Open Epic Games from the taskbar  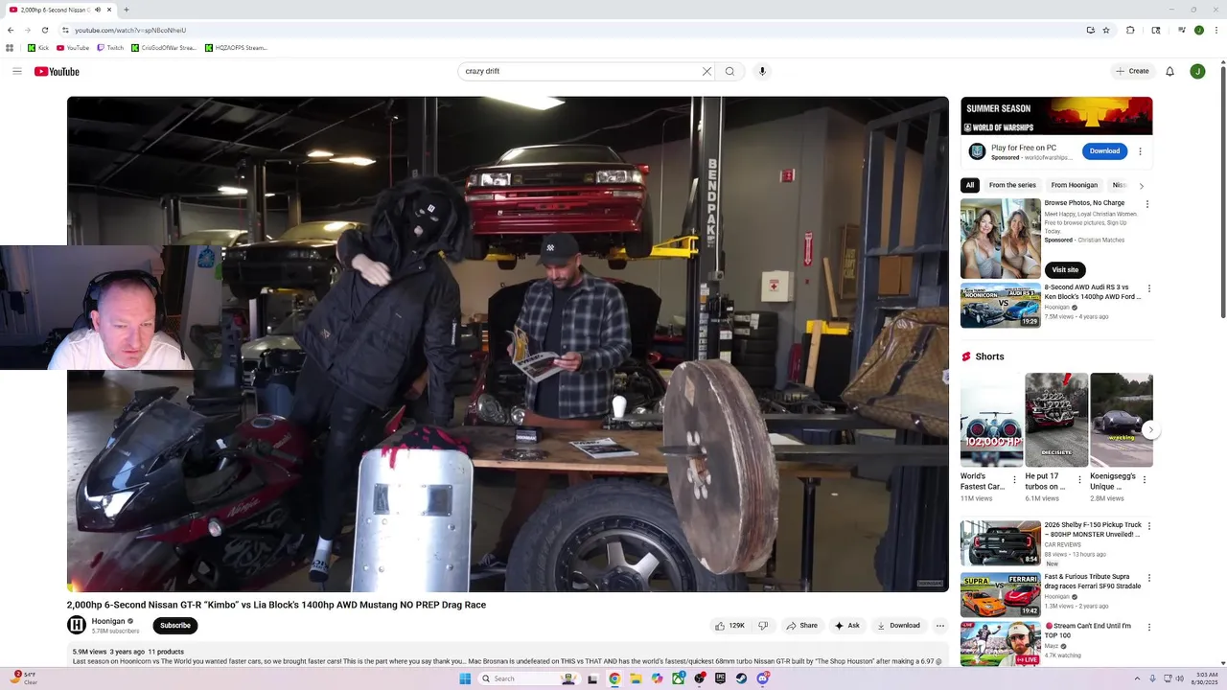point(720,678)
